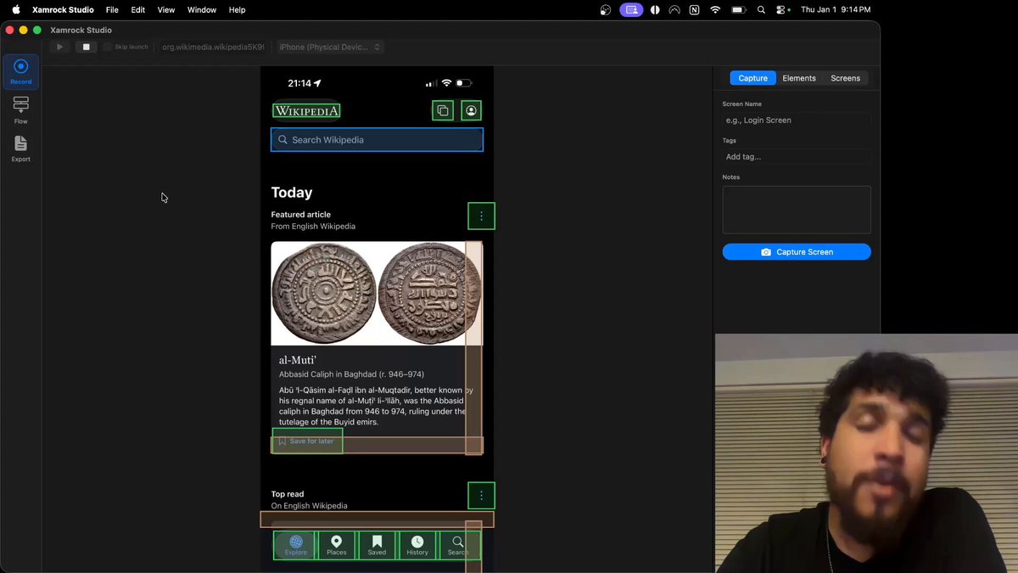1018x573 pixels.
Task: Click the Top read label
Action: pyautogui.click(x=288, y=494)
